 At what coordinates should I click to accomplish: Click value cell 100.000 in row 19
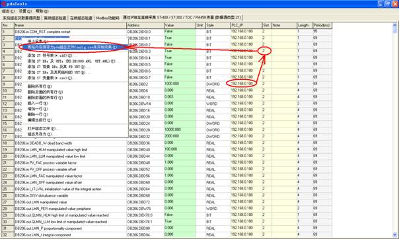point(180,150)
